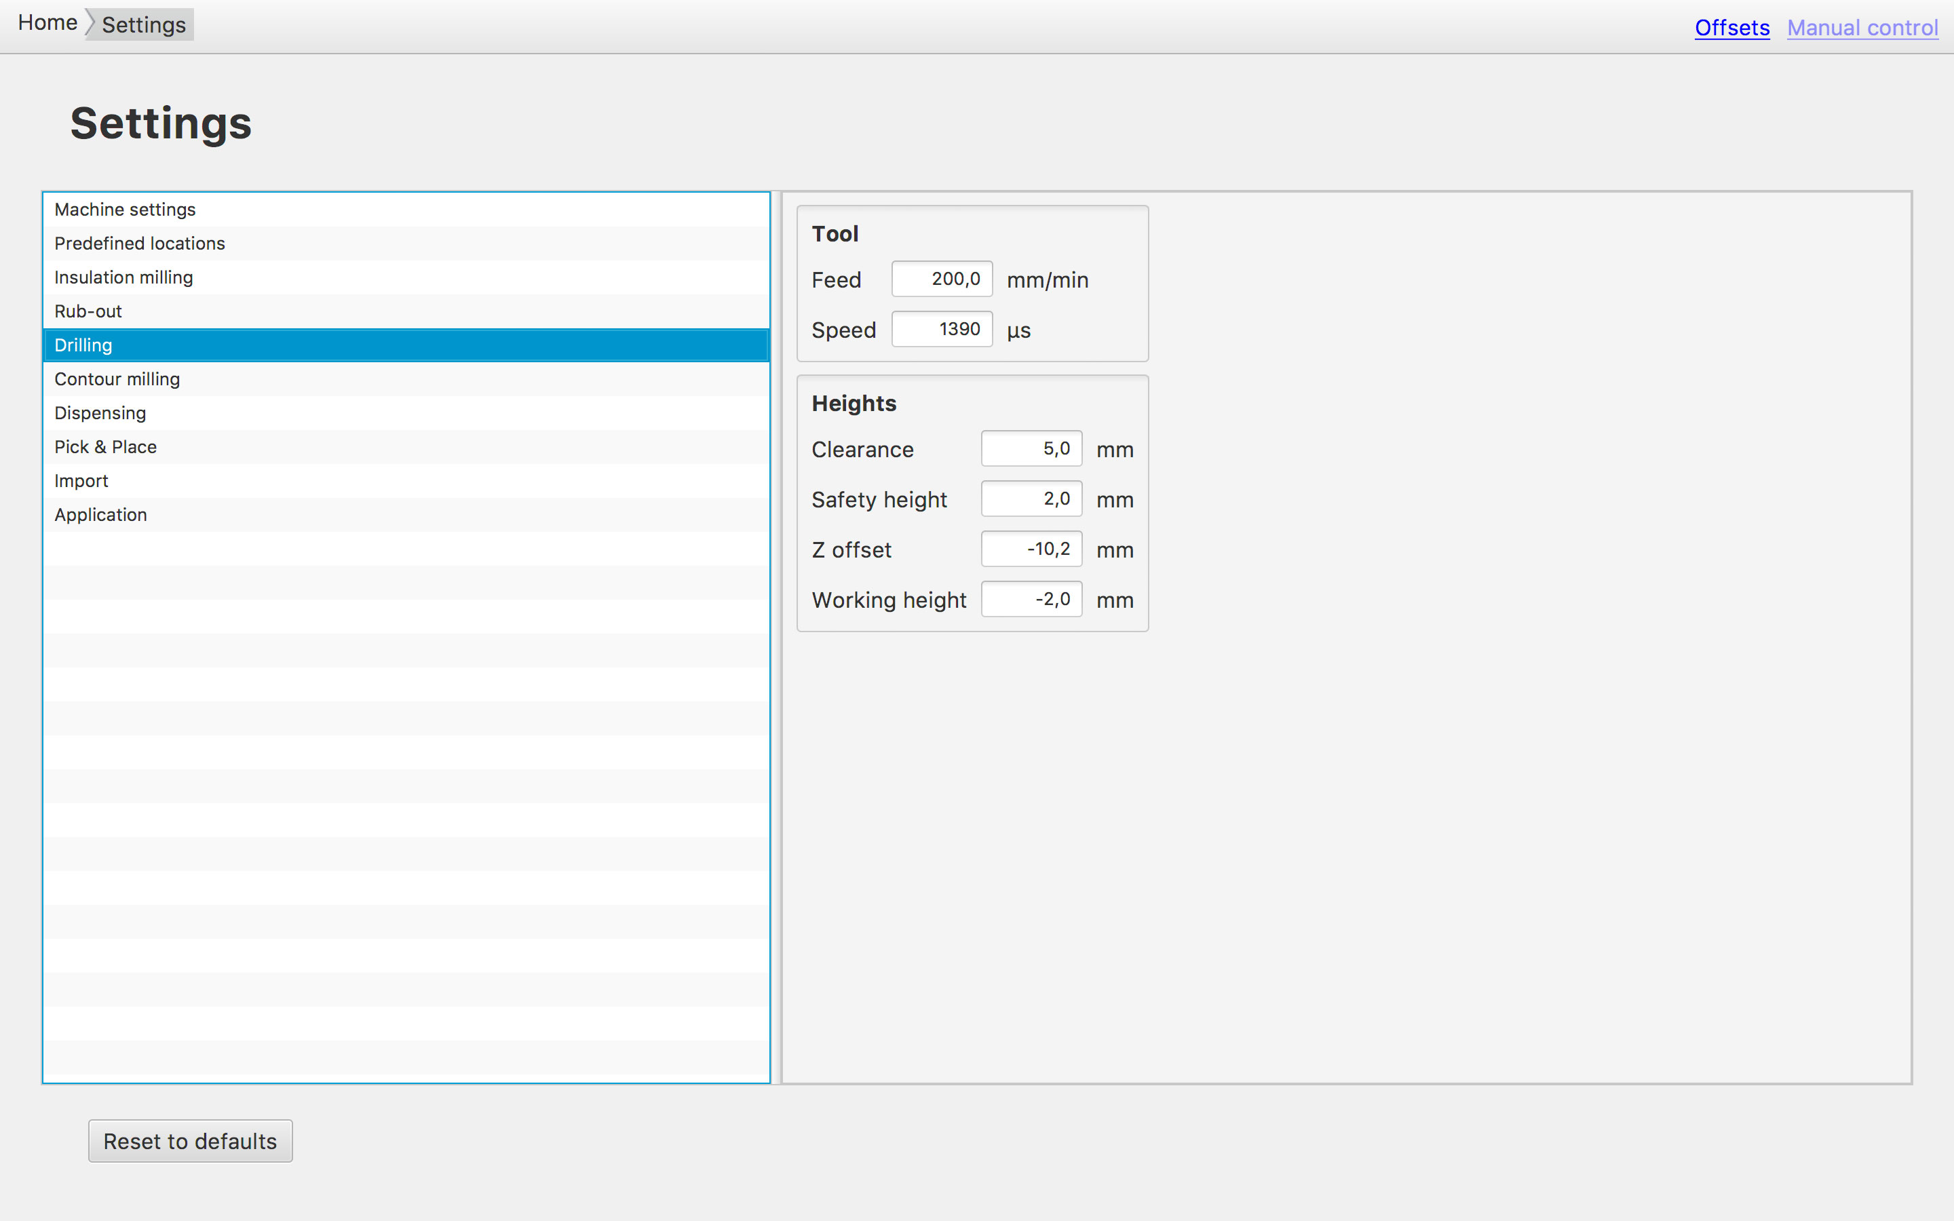The height and width of the screenshot is (1221, 1954).
Task: Click Reset to defaults button
Action: [x=191, y=1141]
